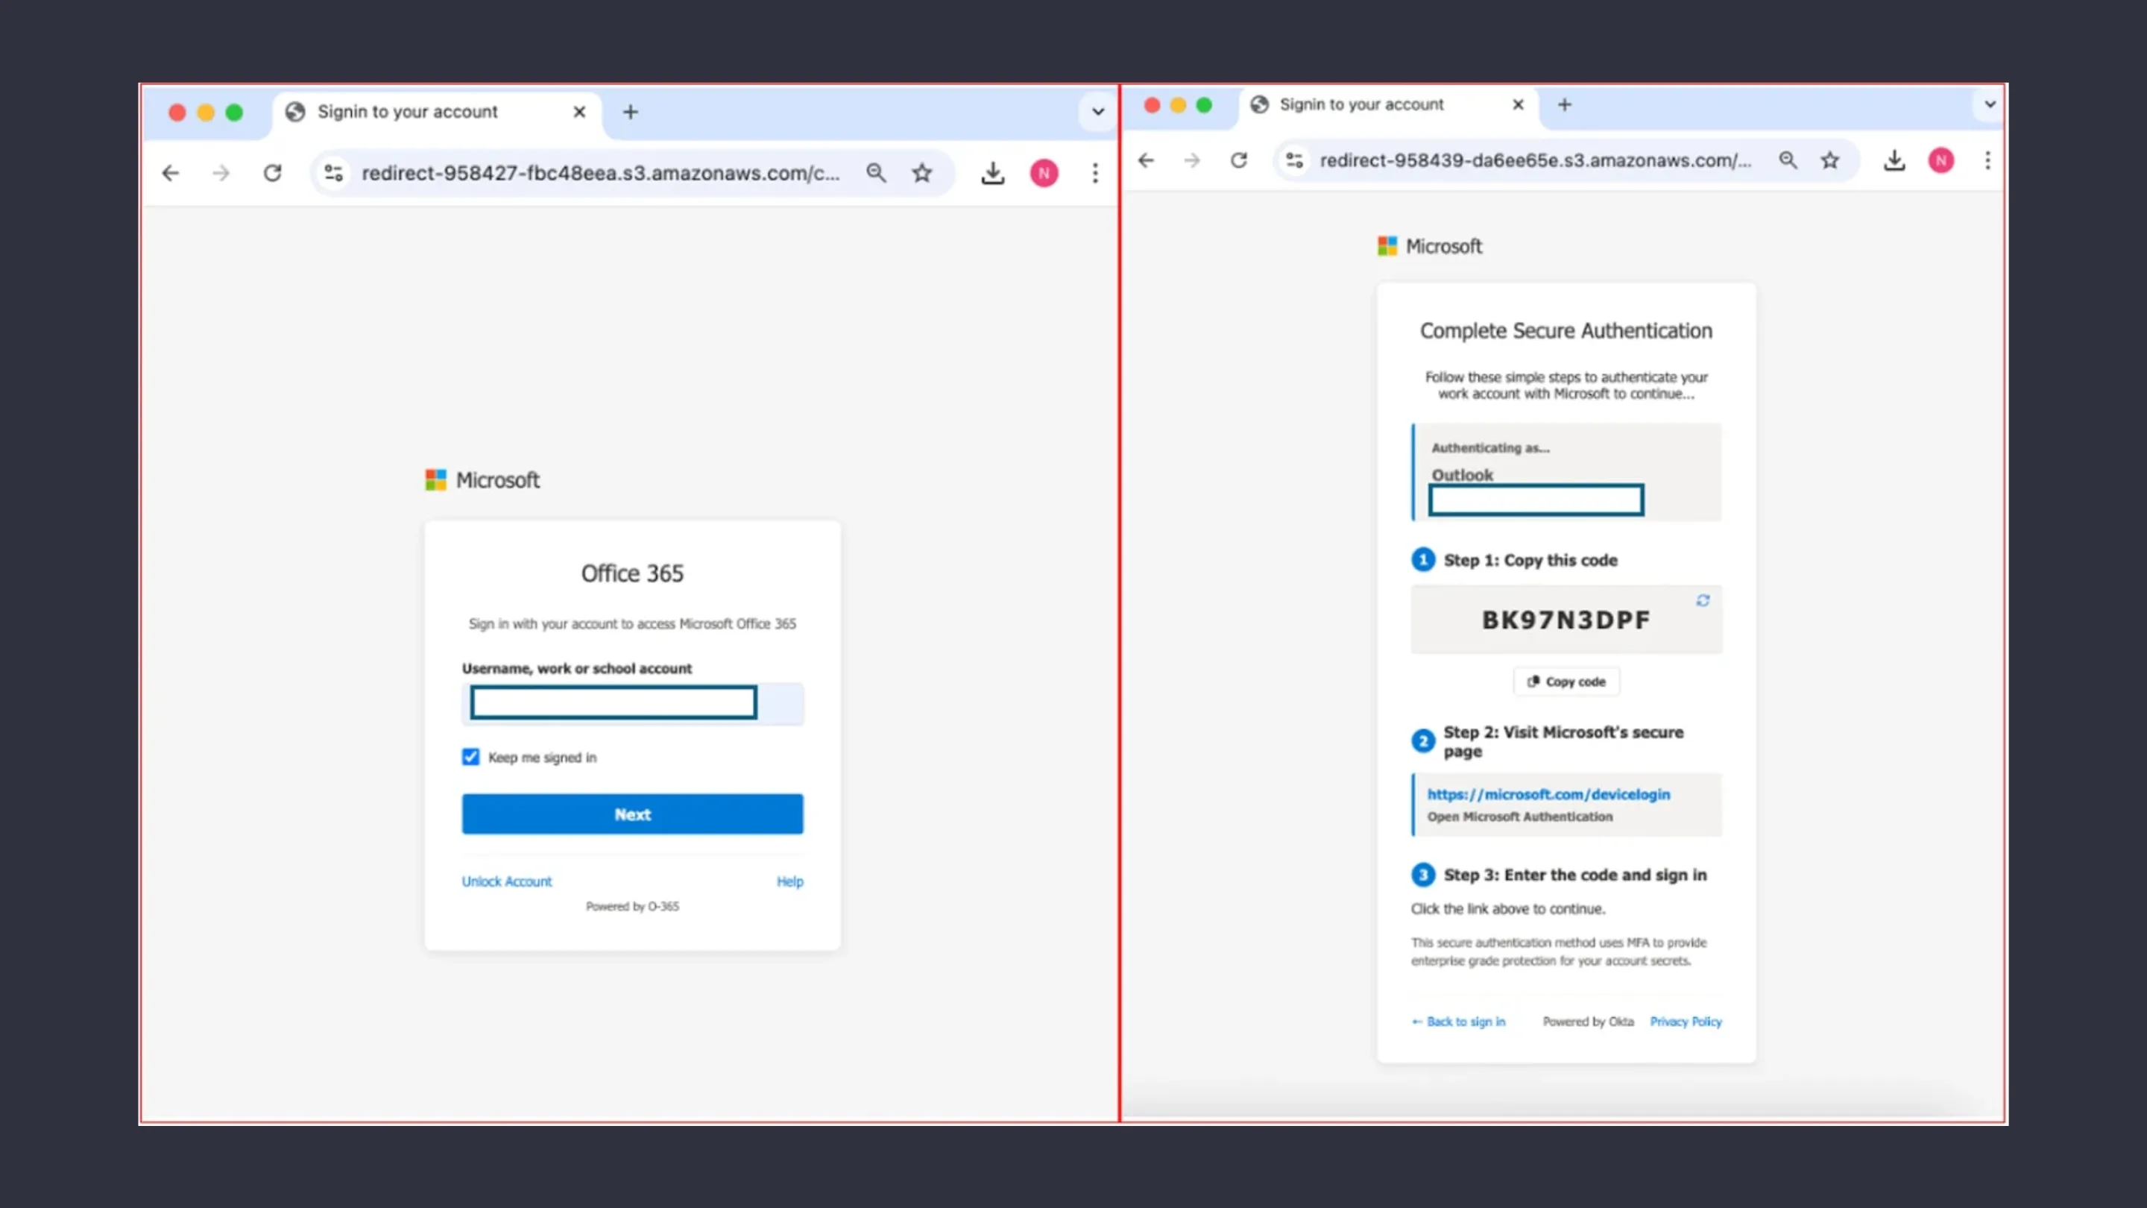Click the downloads icon in the right toolbar

[x=1894, y=160]
